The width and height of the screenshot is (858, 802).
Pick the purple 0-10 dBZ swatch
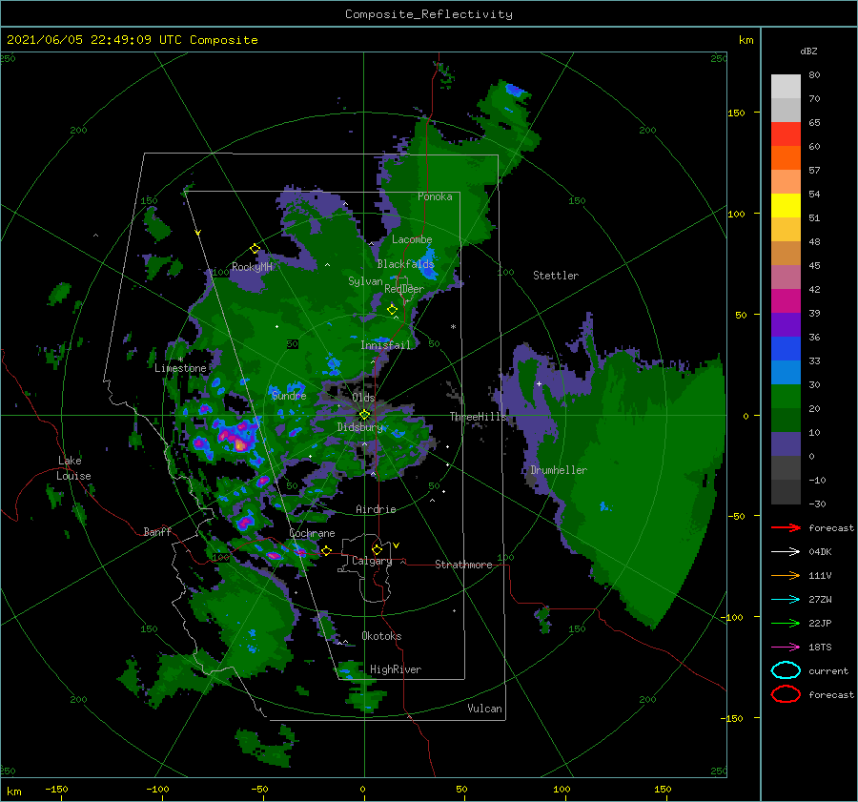click(786, 444)
